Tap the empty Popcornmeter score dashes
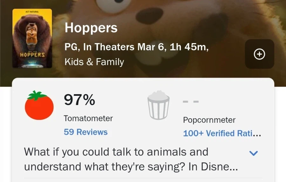Image resolution: width=286 pixels, height=182 pixels. point(191,102)
